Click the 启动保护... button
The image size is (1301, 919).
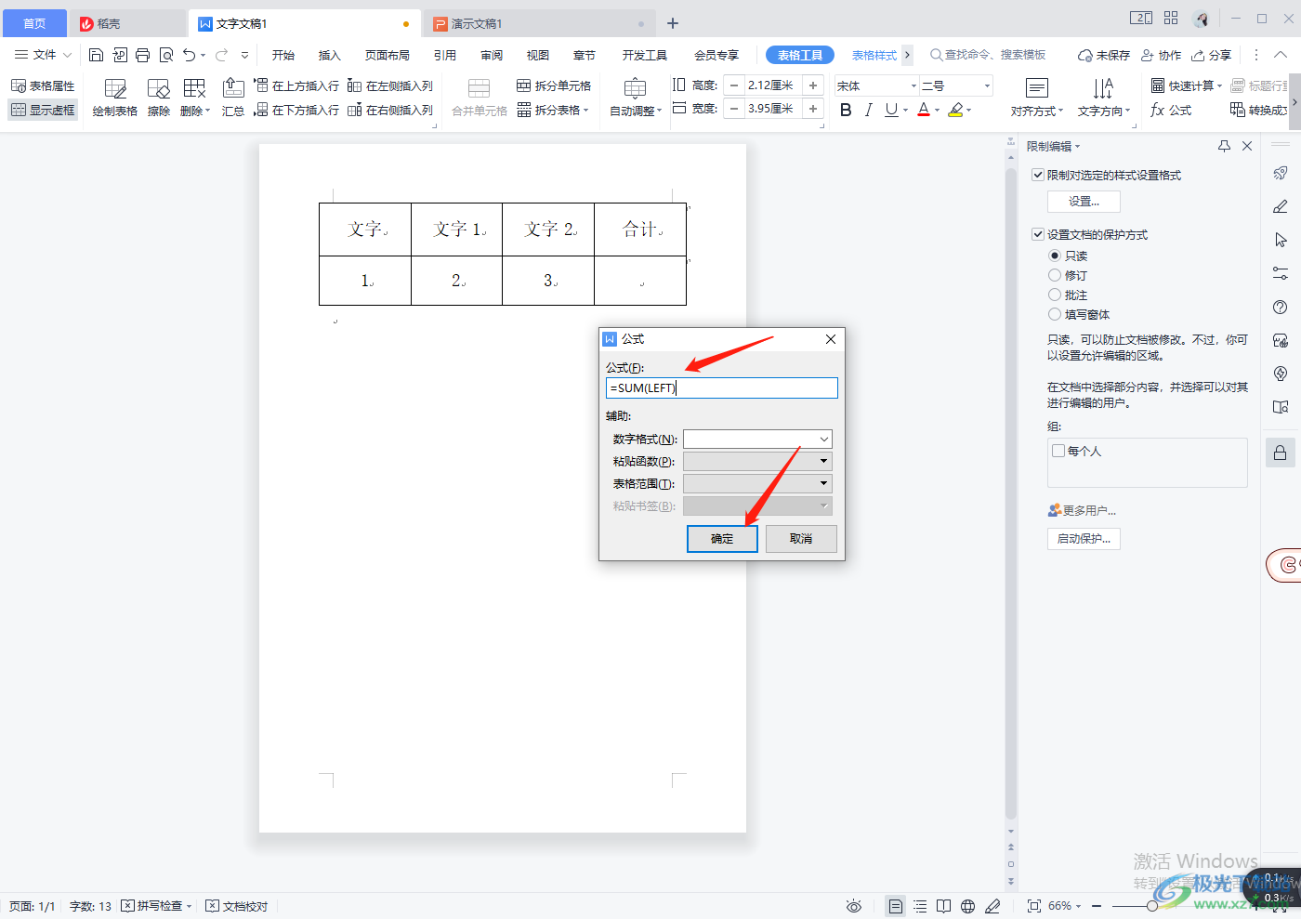click(x=1084, y=539)
